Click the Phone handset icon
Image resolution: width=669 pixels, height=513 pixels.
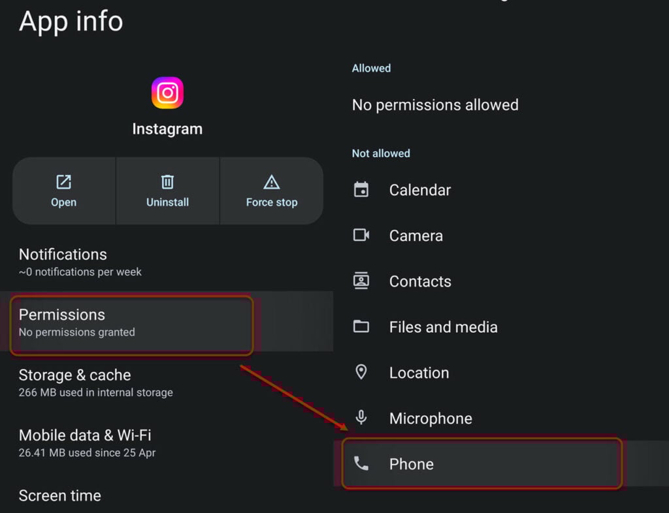pos(361,463)
